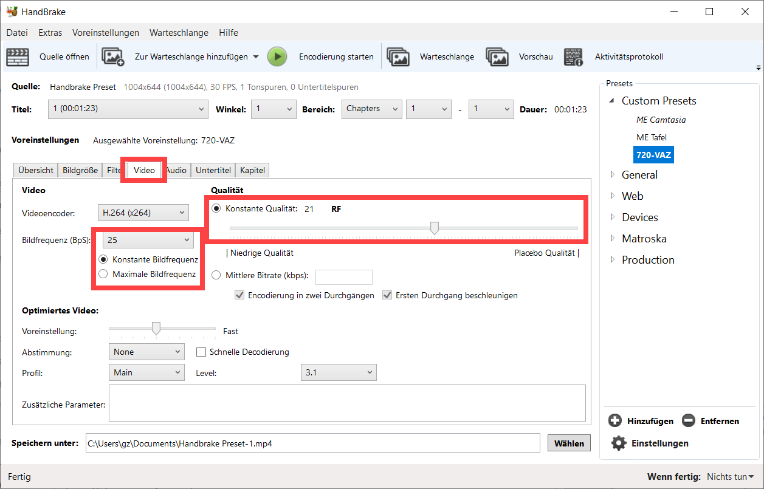Click the Quelle öffnen clapperboard icon
The width and height of the screenshot is (764, 489).
(x=18, y=56)
